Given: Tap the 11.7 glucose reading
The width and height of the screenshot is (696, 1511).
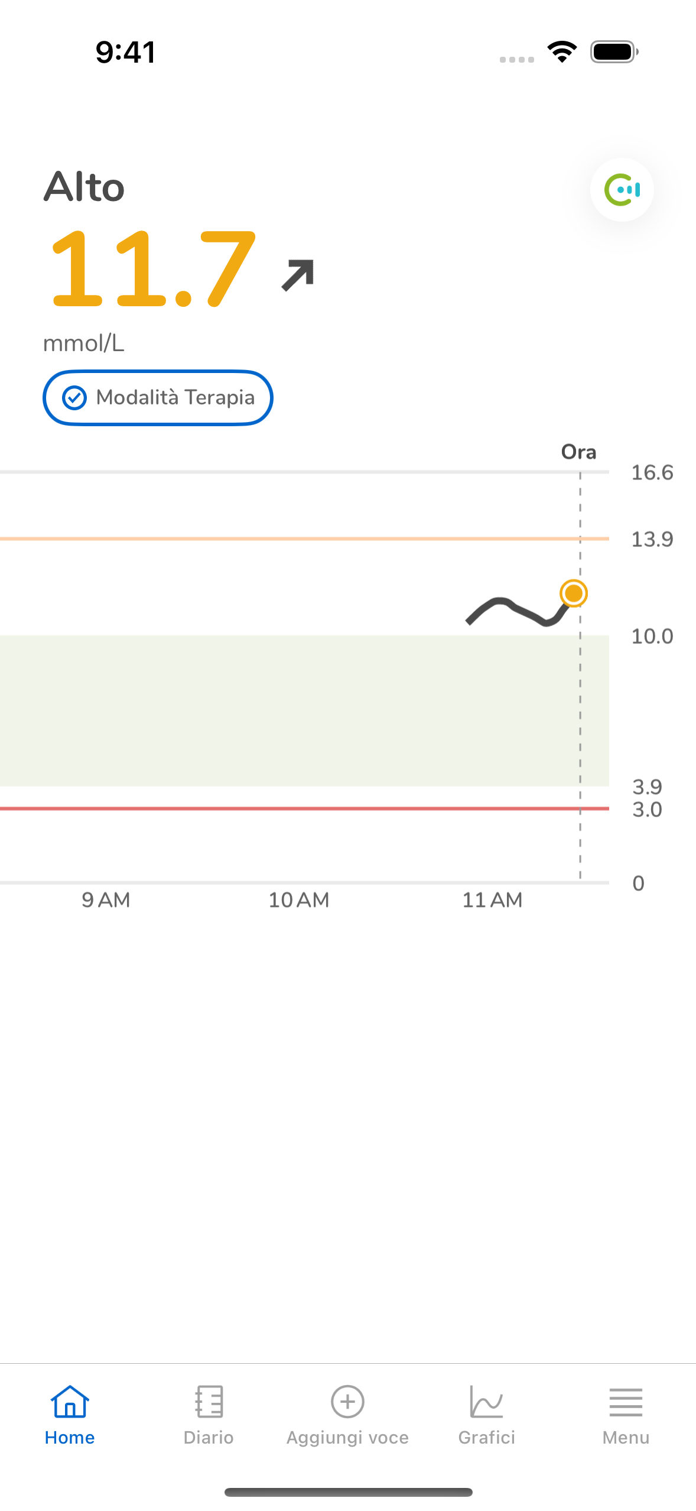Looking at the screenshot, I should (154, 270).
